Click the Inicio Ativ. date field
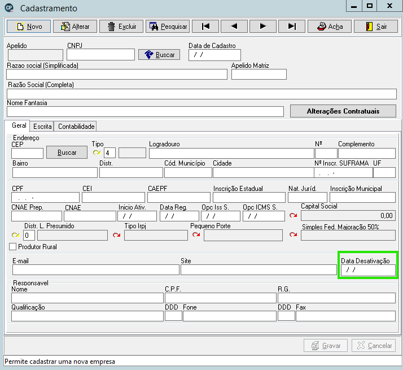Viewport: 403px width, 370px height. 137,216
